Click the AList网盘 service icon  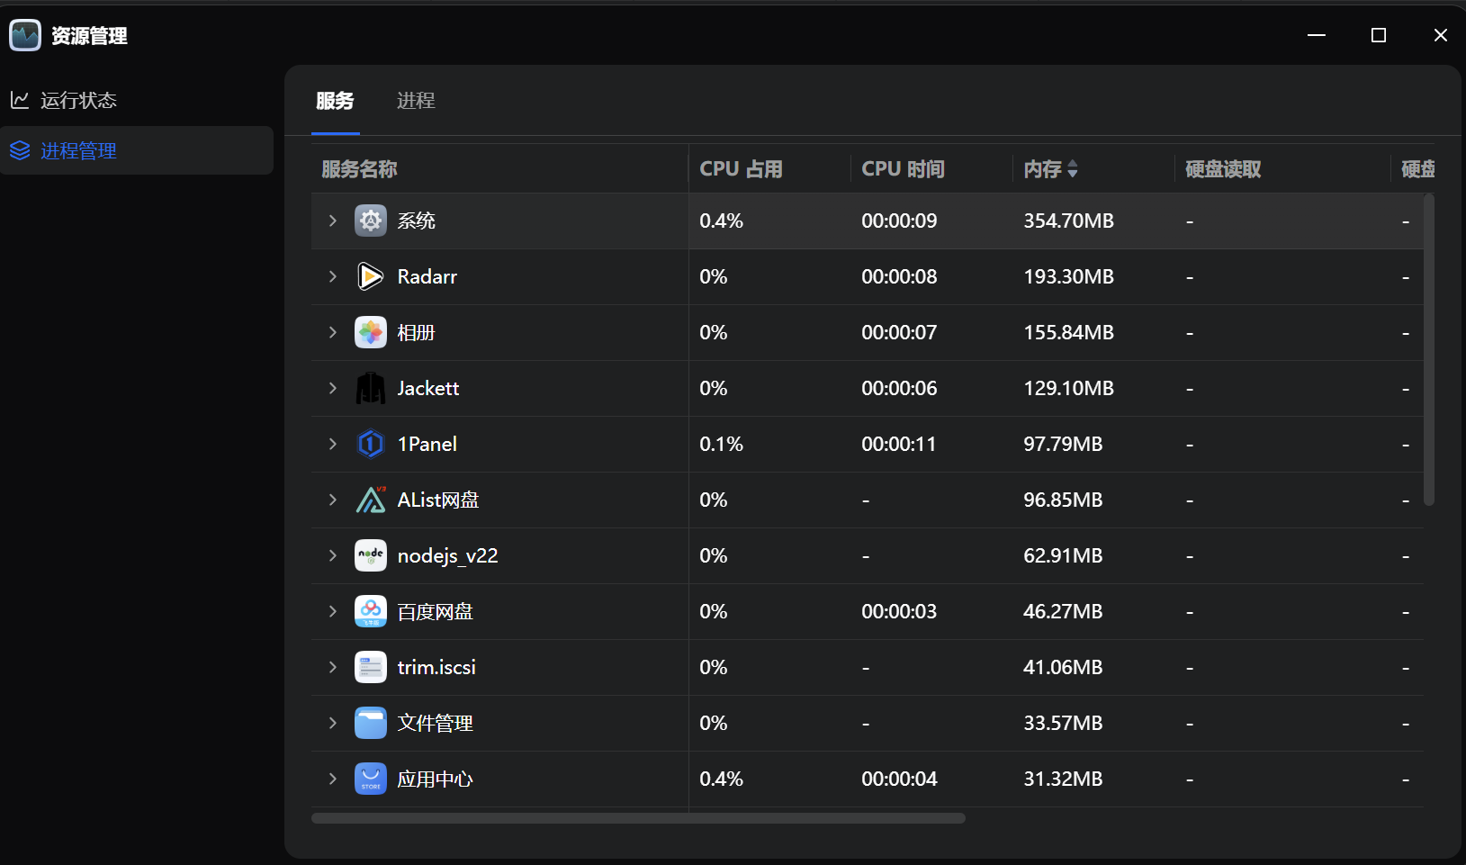tap(370, 500)
